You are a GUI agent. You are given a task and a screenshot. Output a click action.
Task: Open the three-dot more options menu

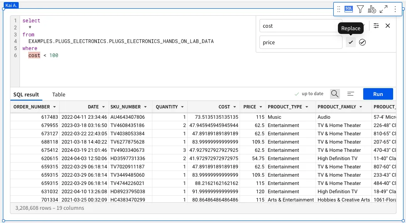tap(395, 9)
